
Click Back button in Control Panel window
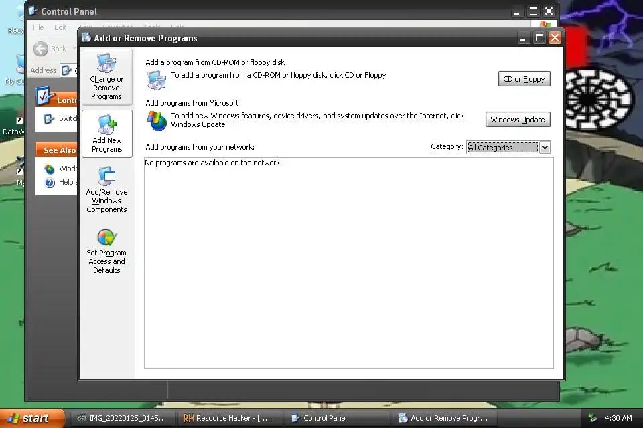coord(50,49)
